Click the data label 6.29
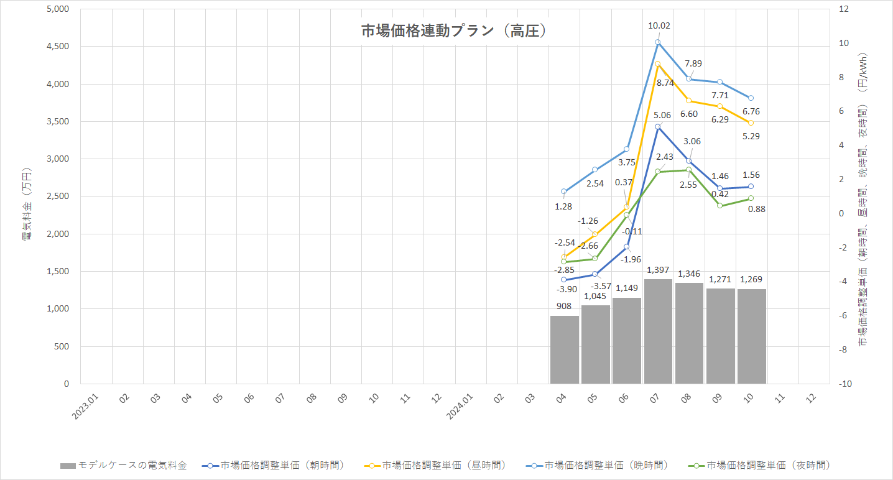893x480 pixels. coord(719,119)
